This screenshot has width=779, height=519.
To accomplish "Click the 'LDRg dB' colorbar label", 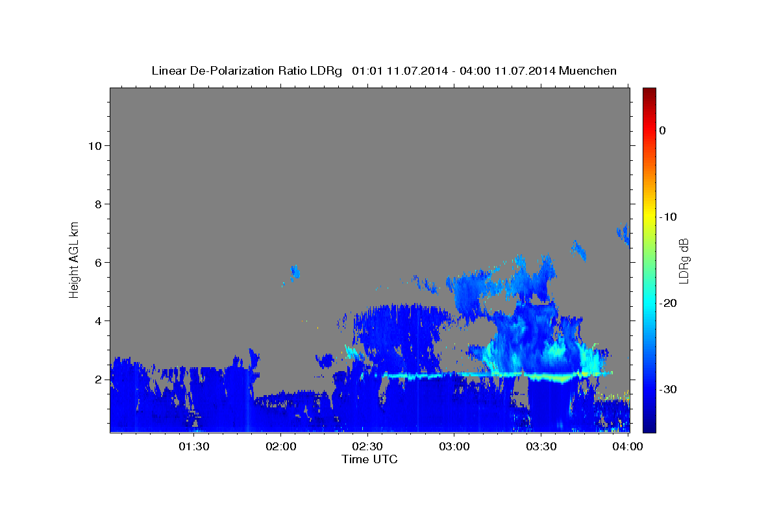I will click(x=684, y=261).
